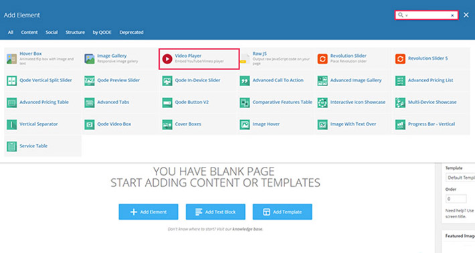The height and width of the screenshot is (253, 475).
Task: Select the Qode Button V2 icon
Action: coord(167,103)
